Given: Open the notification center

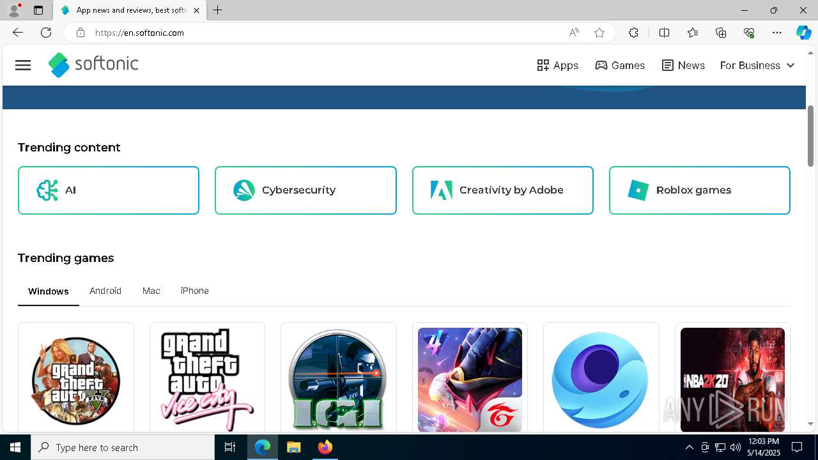Looking at the screenshot, I should pyautogui.click(x=797, y=447).
